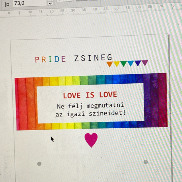Select the pink heart shape
The image size is (182, 182).
[x=91, y=139]
